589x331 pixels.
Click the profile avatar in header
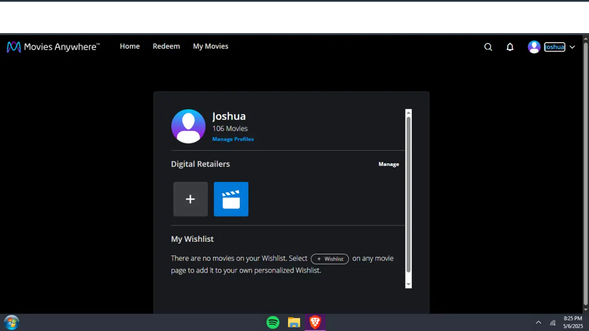[534, 47]
